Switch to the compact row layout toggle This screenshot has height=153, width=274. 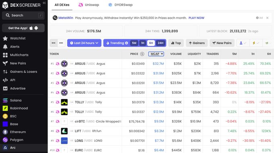coord(54,43)
